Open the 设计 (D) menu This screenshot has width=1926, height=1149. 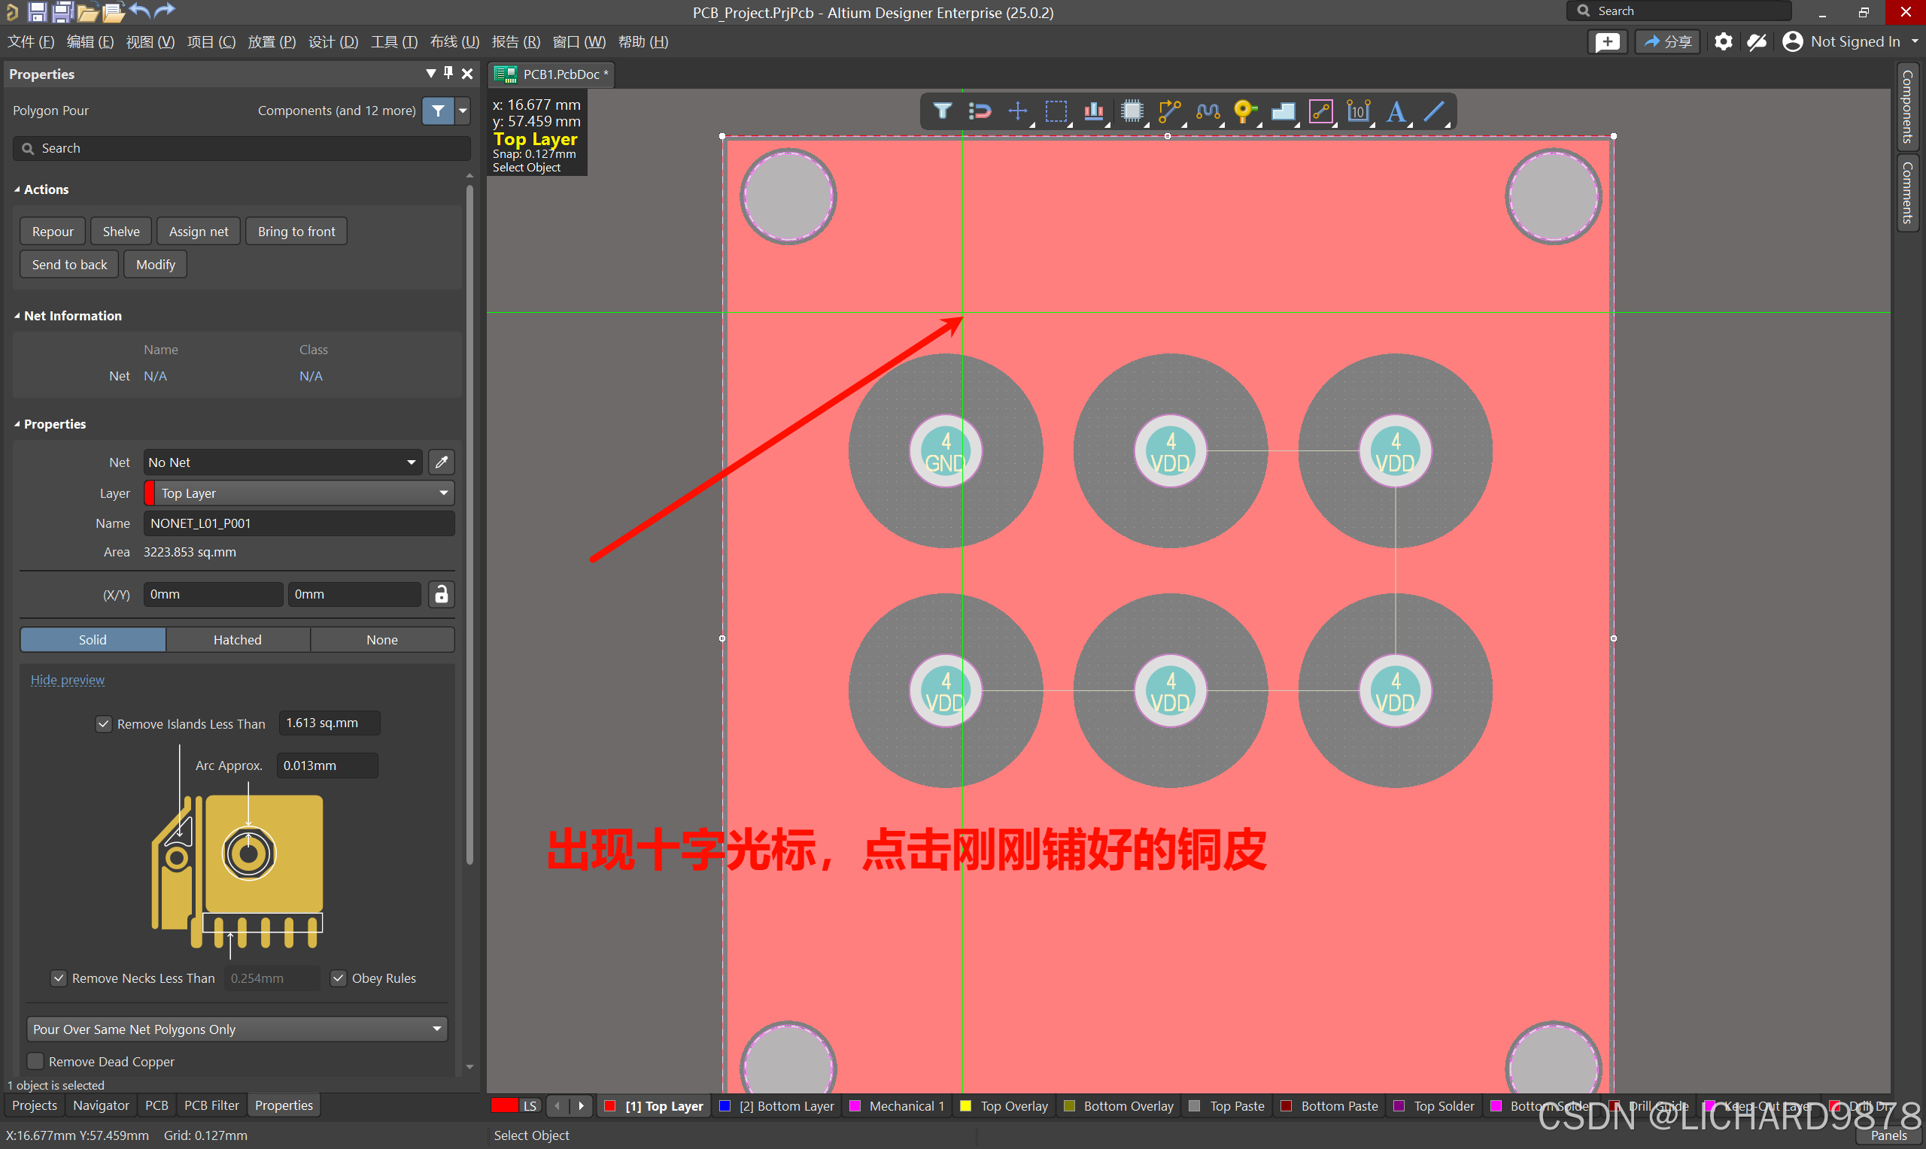click(333, 42)
